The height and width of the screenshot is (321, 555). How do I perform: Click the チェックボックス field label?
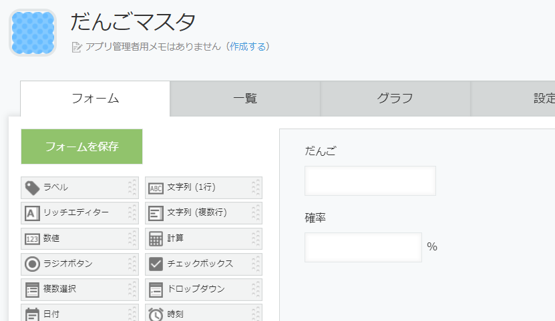(200, 264)
